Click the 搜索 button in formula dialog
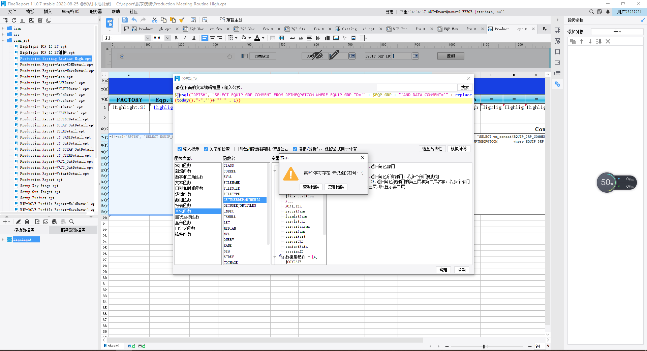Viewport: 647px width, 351px height. click(465, 87)
